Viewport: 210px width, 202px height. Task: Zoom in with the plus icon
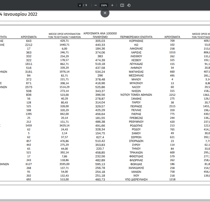pyautogui.click(x=112, y=5)
